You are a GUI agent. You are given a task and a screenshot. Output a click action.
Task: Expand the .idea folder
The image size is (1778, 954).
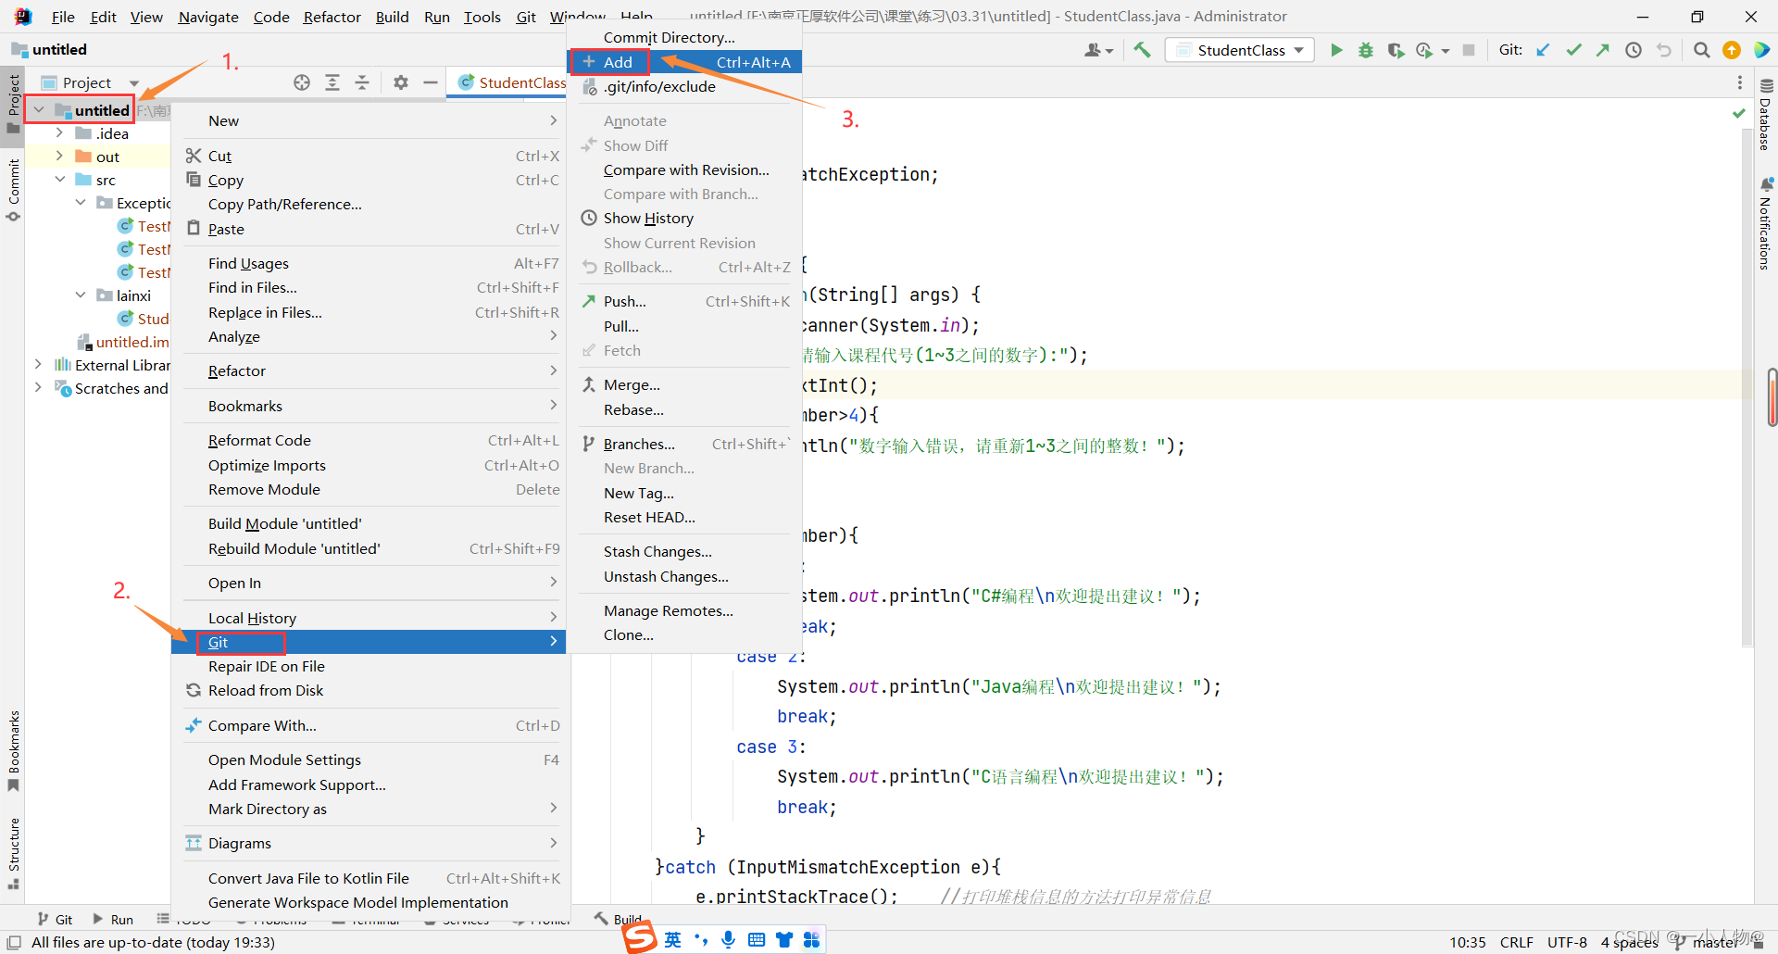click(x=59, y=133)
